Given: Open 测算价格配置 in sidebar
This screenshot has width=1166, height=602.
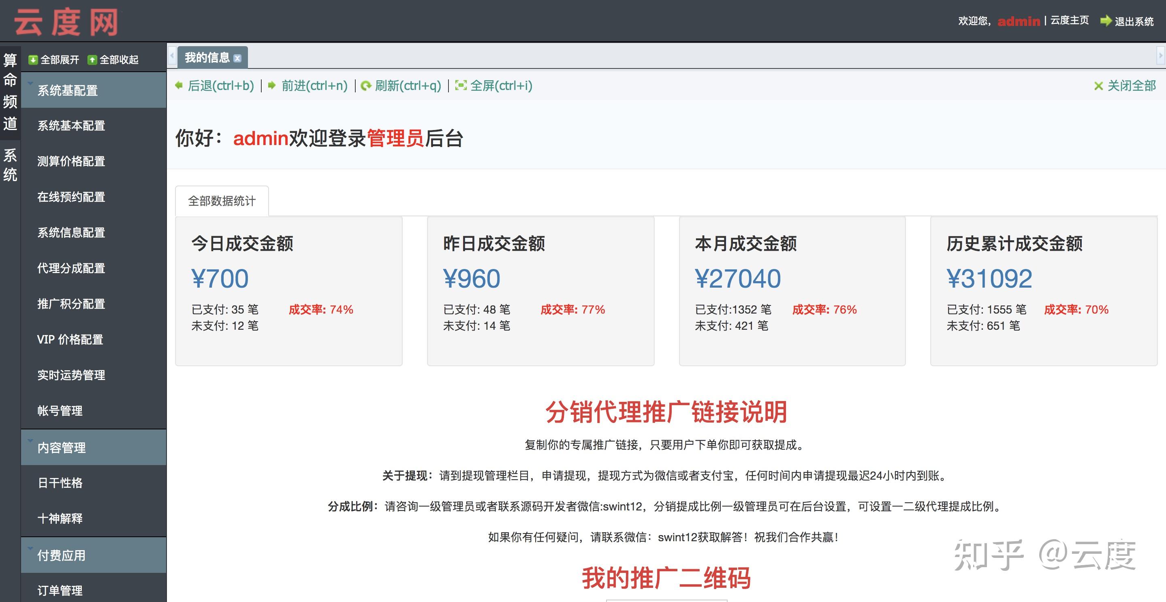Looking at the screenshot, I should click(x=71, y=161).
